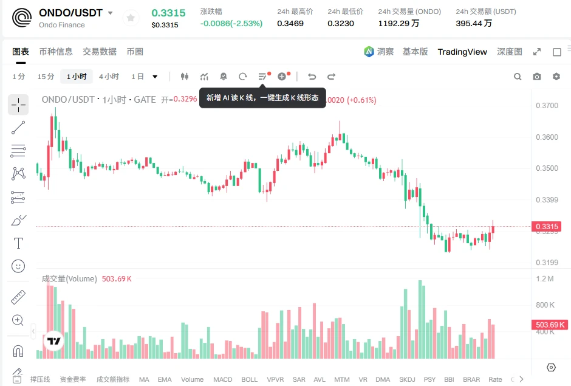The image size is (571, 386).
Task: Select the 1小时 timeframe
Action: point(77,77)
